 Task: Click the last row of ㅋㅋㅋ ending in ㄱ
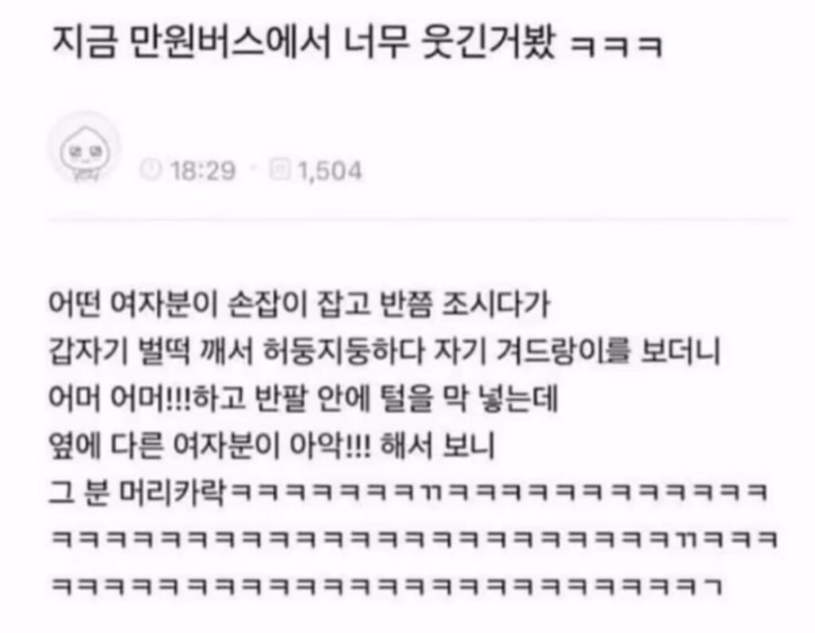click(x=388, y=586)
